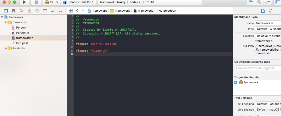Edit the Name field framework.h
281x116 pixels.
point(268,23)
